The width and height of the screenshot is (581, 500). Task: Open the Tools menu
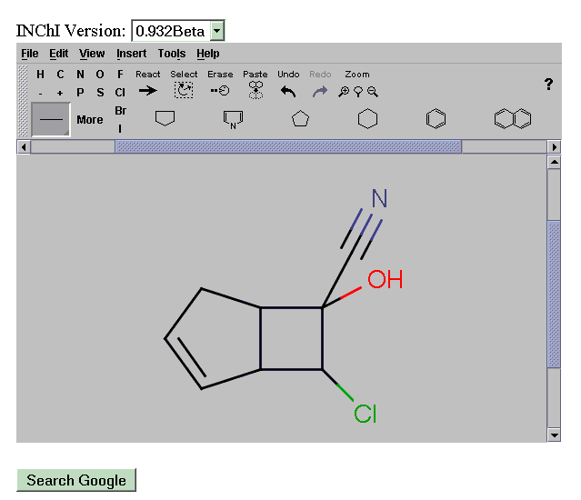171,54
